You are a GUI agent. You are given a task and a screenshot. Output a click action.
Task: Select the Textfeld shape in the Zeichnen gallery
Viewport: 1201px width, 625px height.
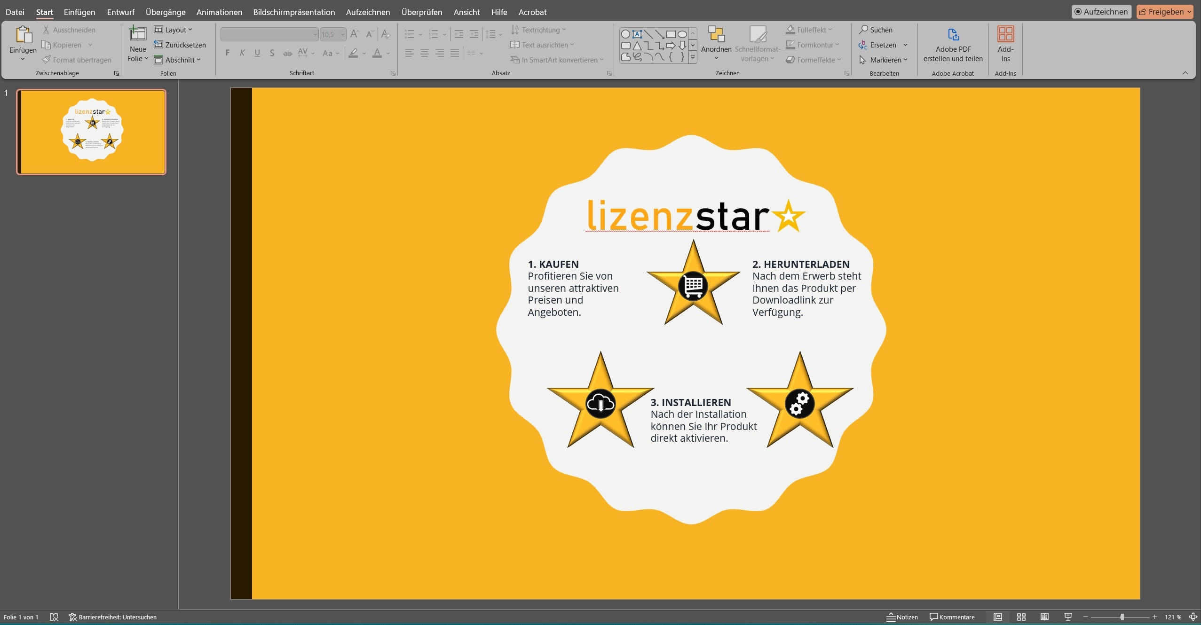tap(637, 34)
